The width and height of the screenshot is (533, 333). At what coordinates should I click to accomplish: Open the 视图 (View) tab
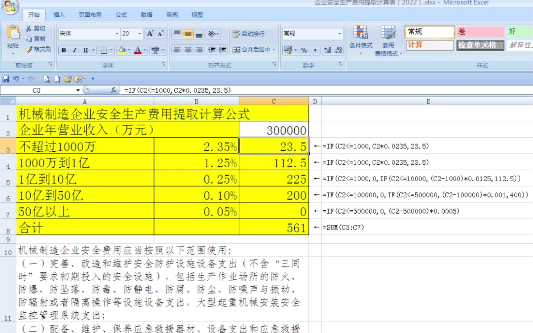197,14
